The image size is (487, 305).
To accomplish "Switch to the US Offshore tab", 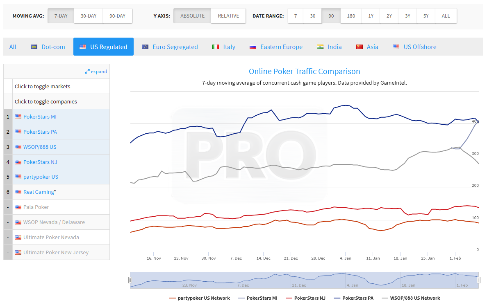I will click(414, 47).
